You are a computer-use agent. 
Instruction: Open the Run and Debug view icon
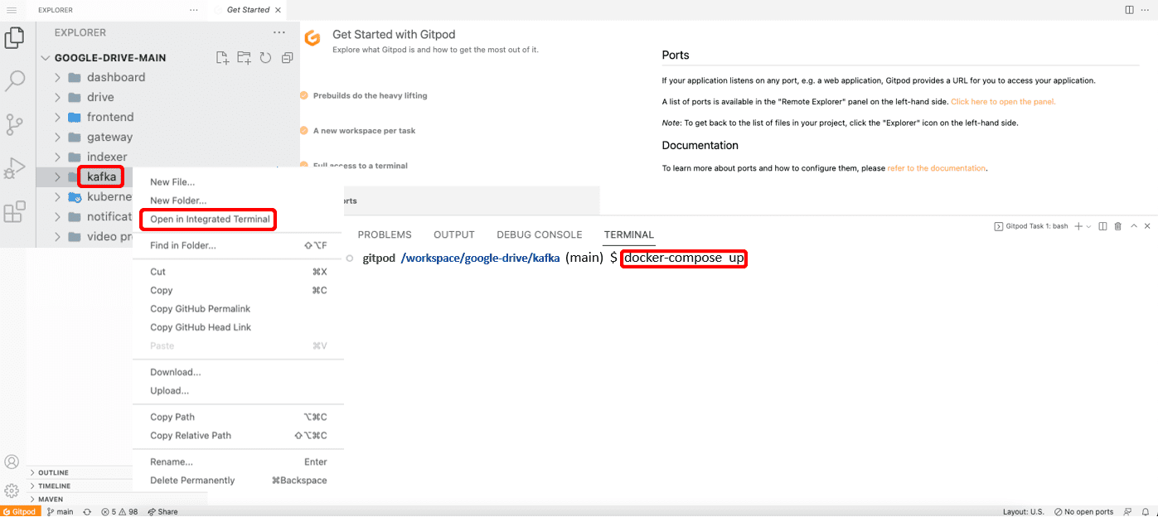(x=15, y=168)
